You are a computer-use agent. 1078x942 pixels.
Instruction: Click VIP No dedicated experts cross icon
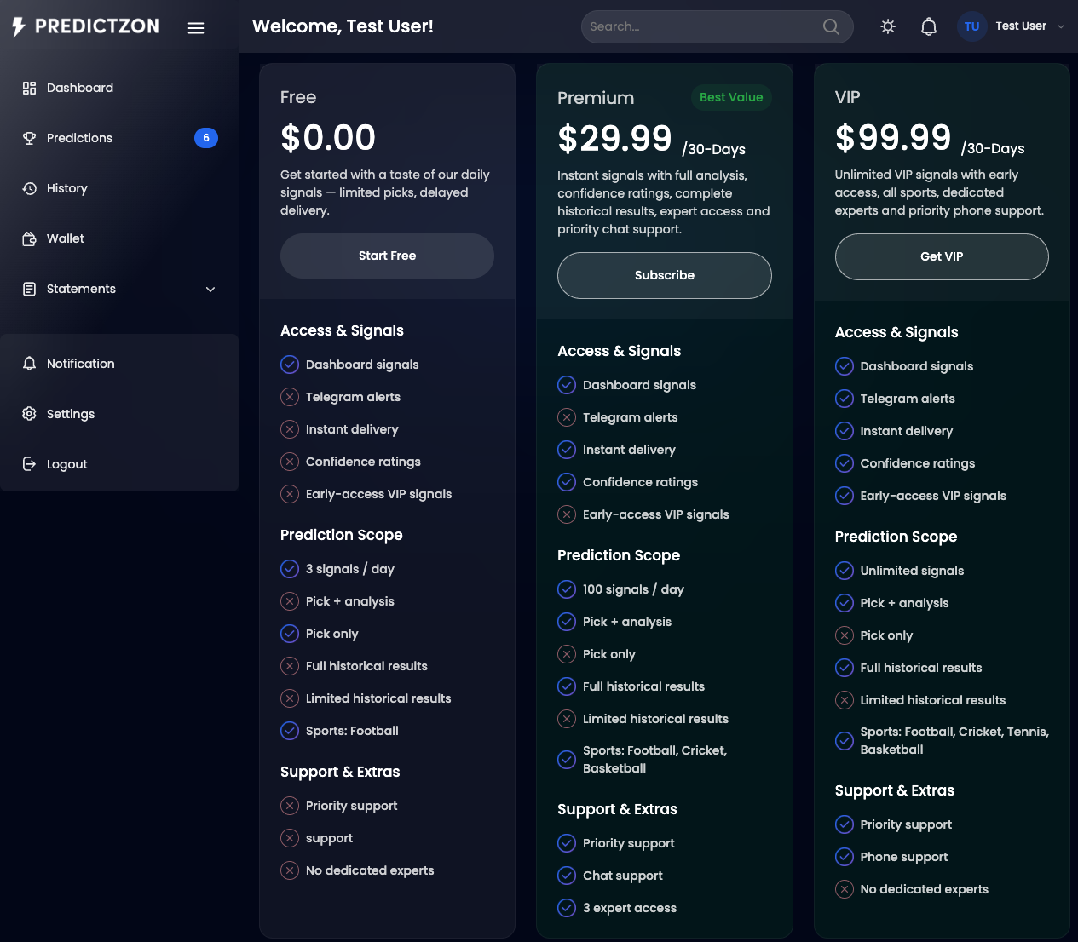(845, 889)
